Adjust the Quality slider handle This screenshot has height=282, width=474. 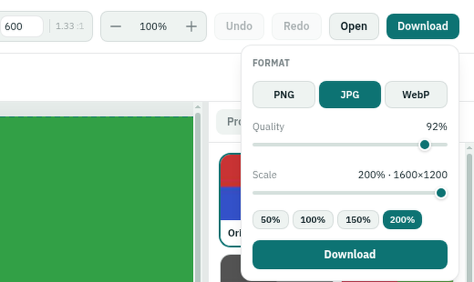(x=425, y=145)
